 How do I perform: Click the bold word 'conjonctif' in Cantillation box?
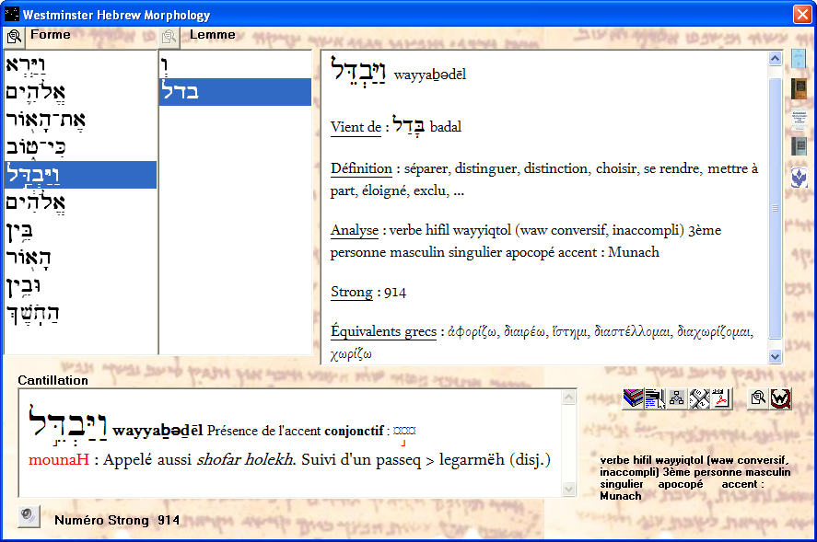tap(354, 431)
